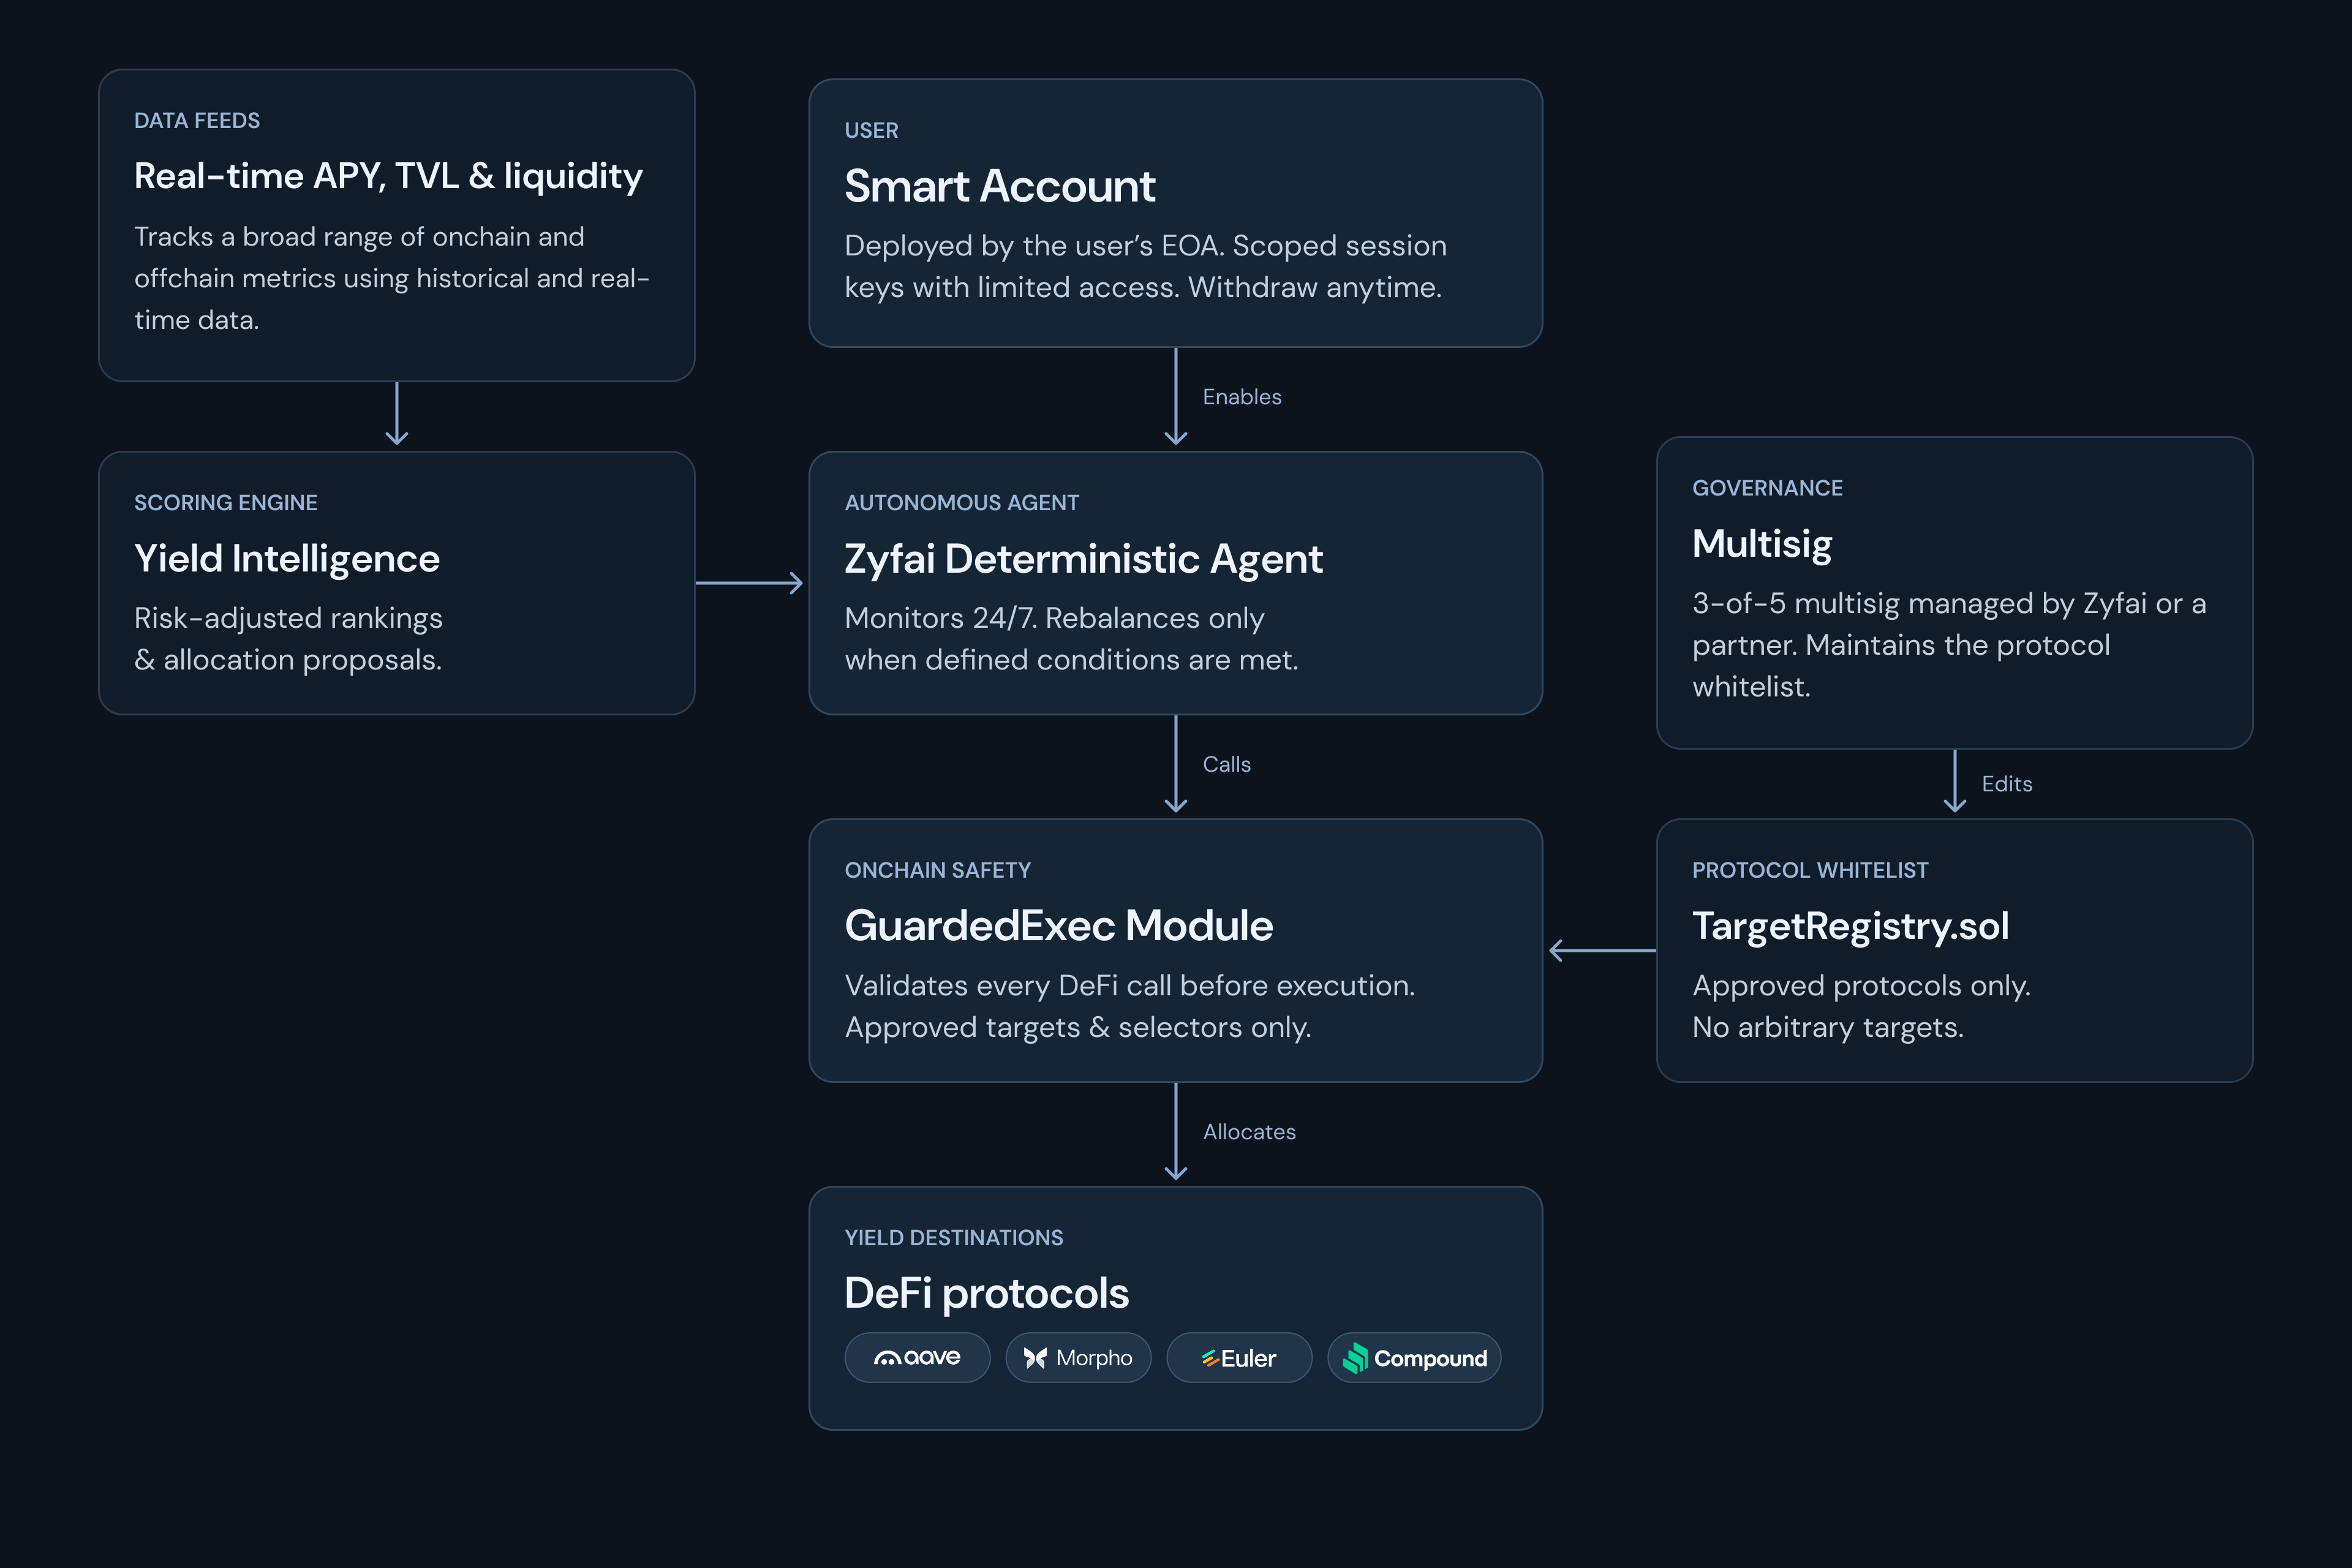Click arrow from TargetRegistry to GuardedExec
The height and width of the screenshot is (1568, 2352).
(x=1602, y=950)
